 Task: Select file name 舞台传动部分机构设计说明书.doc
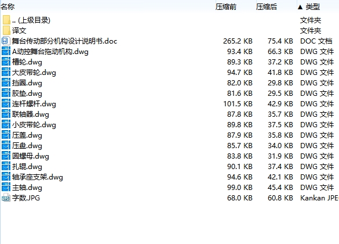coord(64,41)
